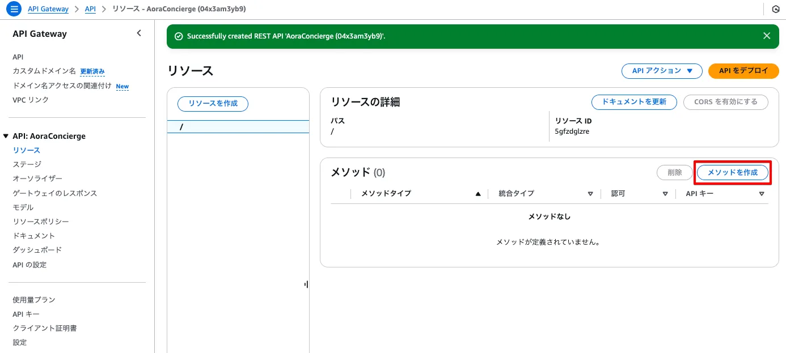Open API キー in sidebar
786x353 pixels.
click(x=26, y=314)
